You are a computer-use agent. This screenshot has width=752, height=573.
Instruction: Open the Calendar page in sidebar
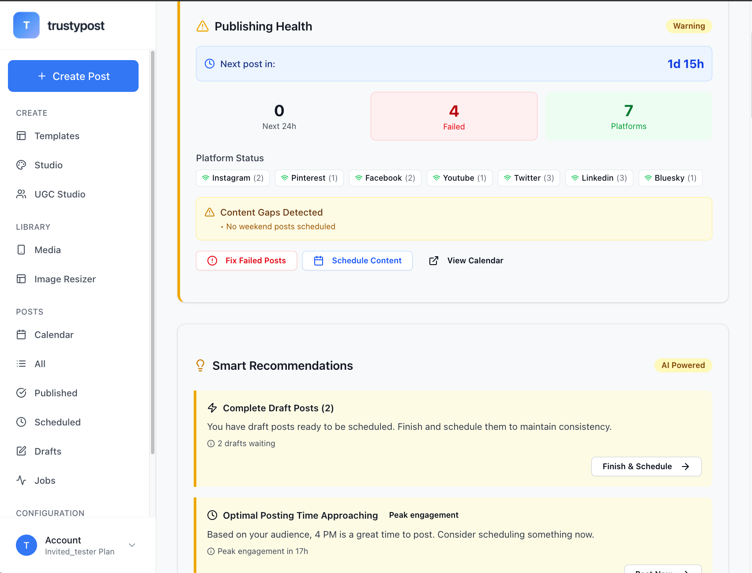pos(54,335)
